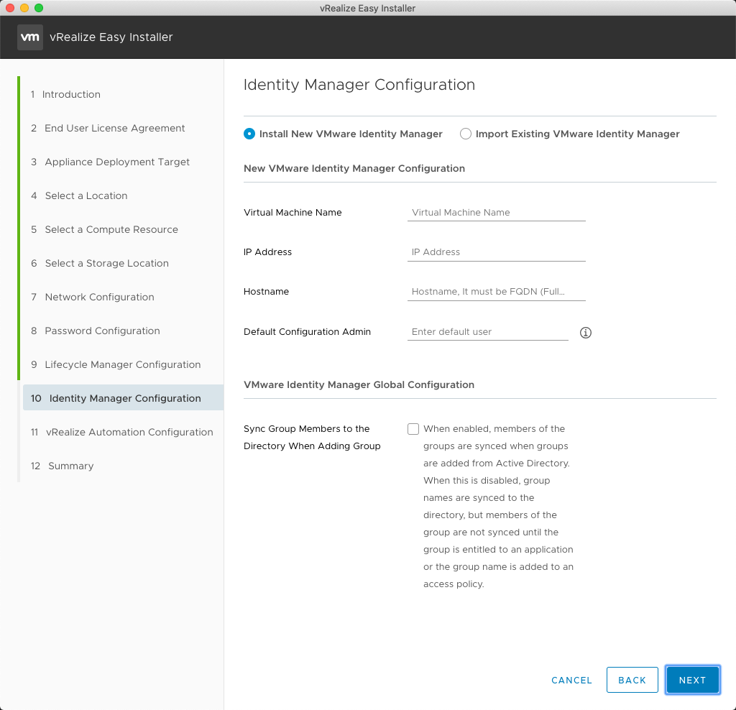Open Lifecycle Manager Configuration step
This screenshot has width=736, height=710.
(116, 364)
